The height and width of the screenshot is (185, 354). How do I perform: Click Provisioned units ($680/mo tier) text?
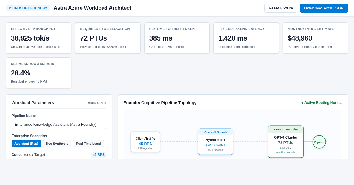(x=103, y=47)
